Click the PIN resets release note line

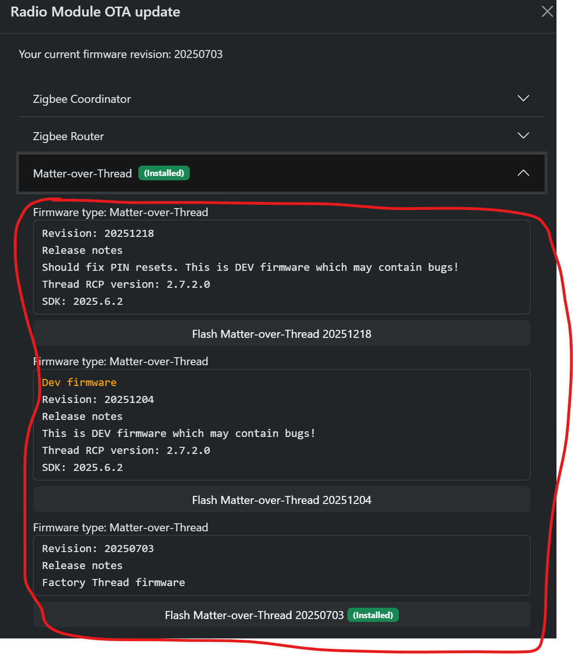[250, 267]
